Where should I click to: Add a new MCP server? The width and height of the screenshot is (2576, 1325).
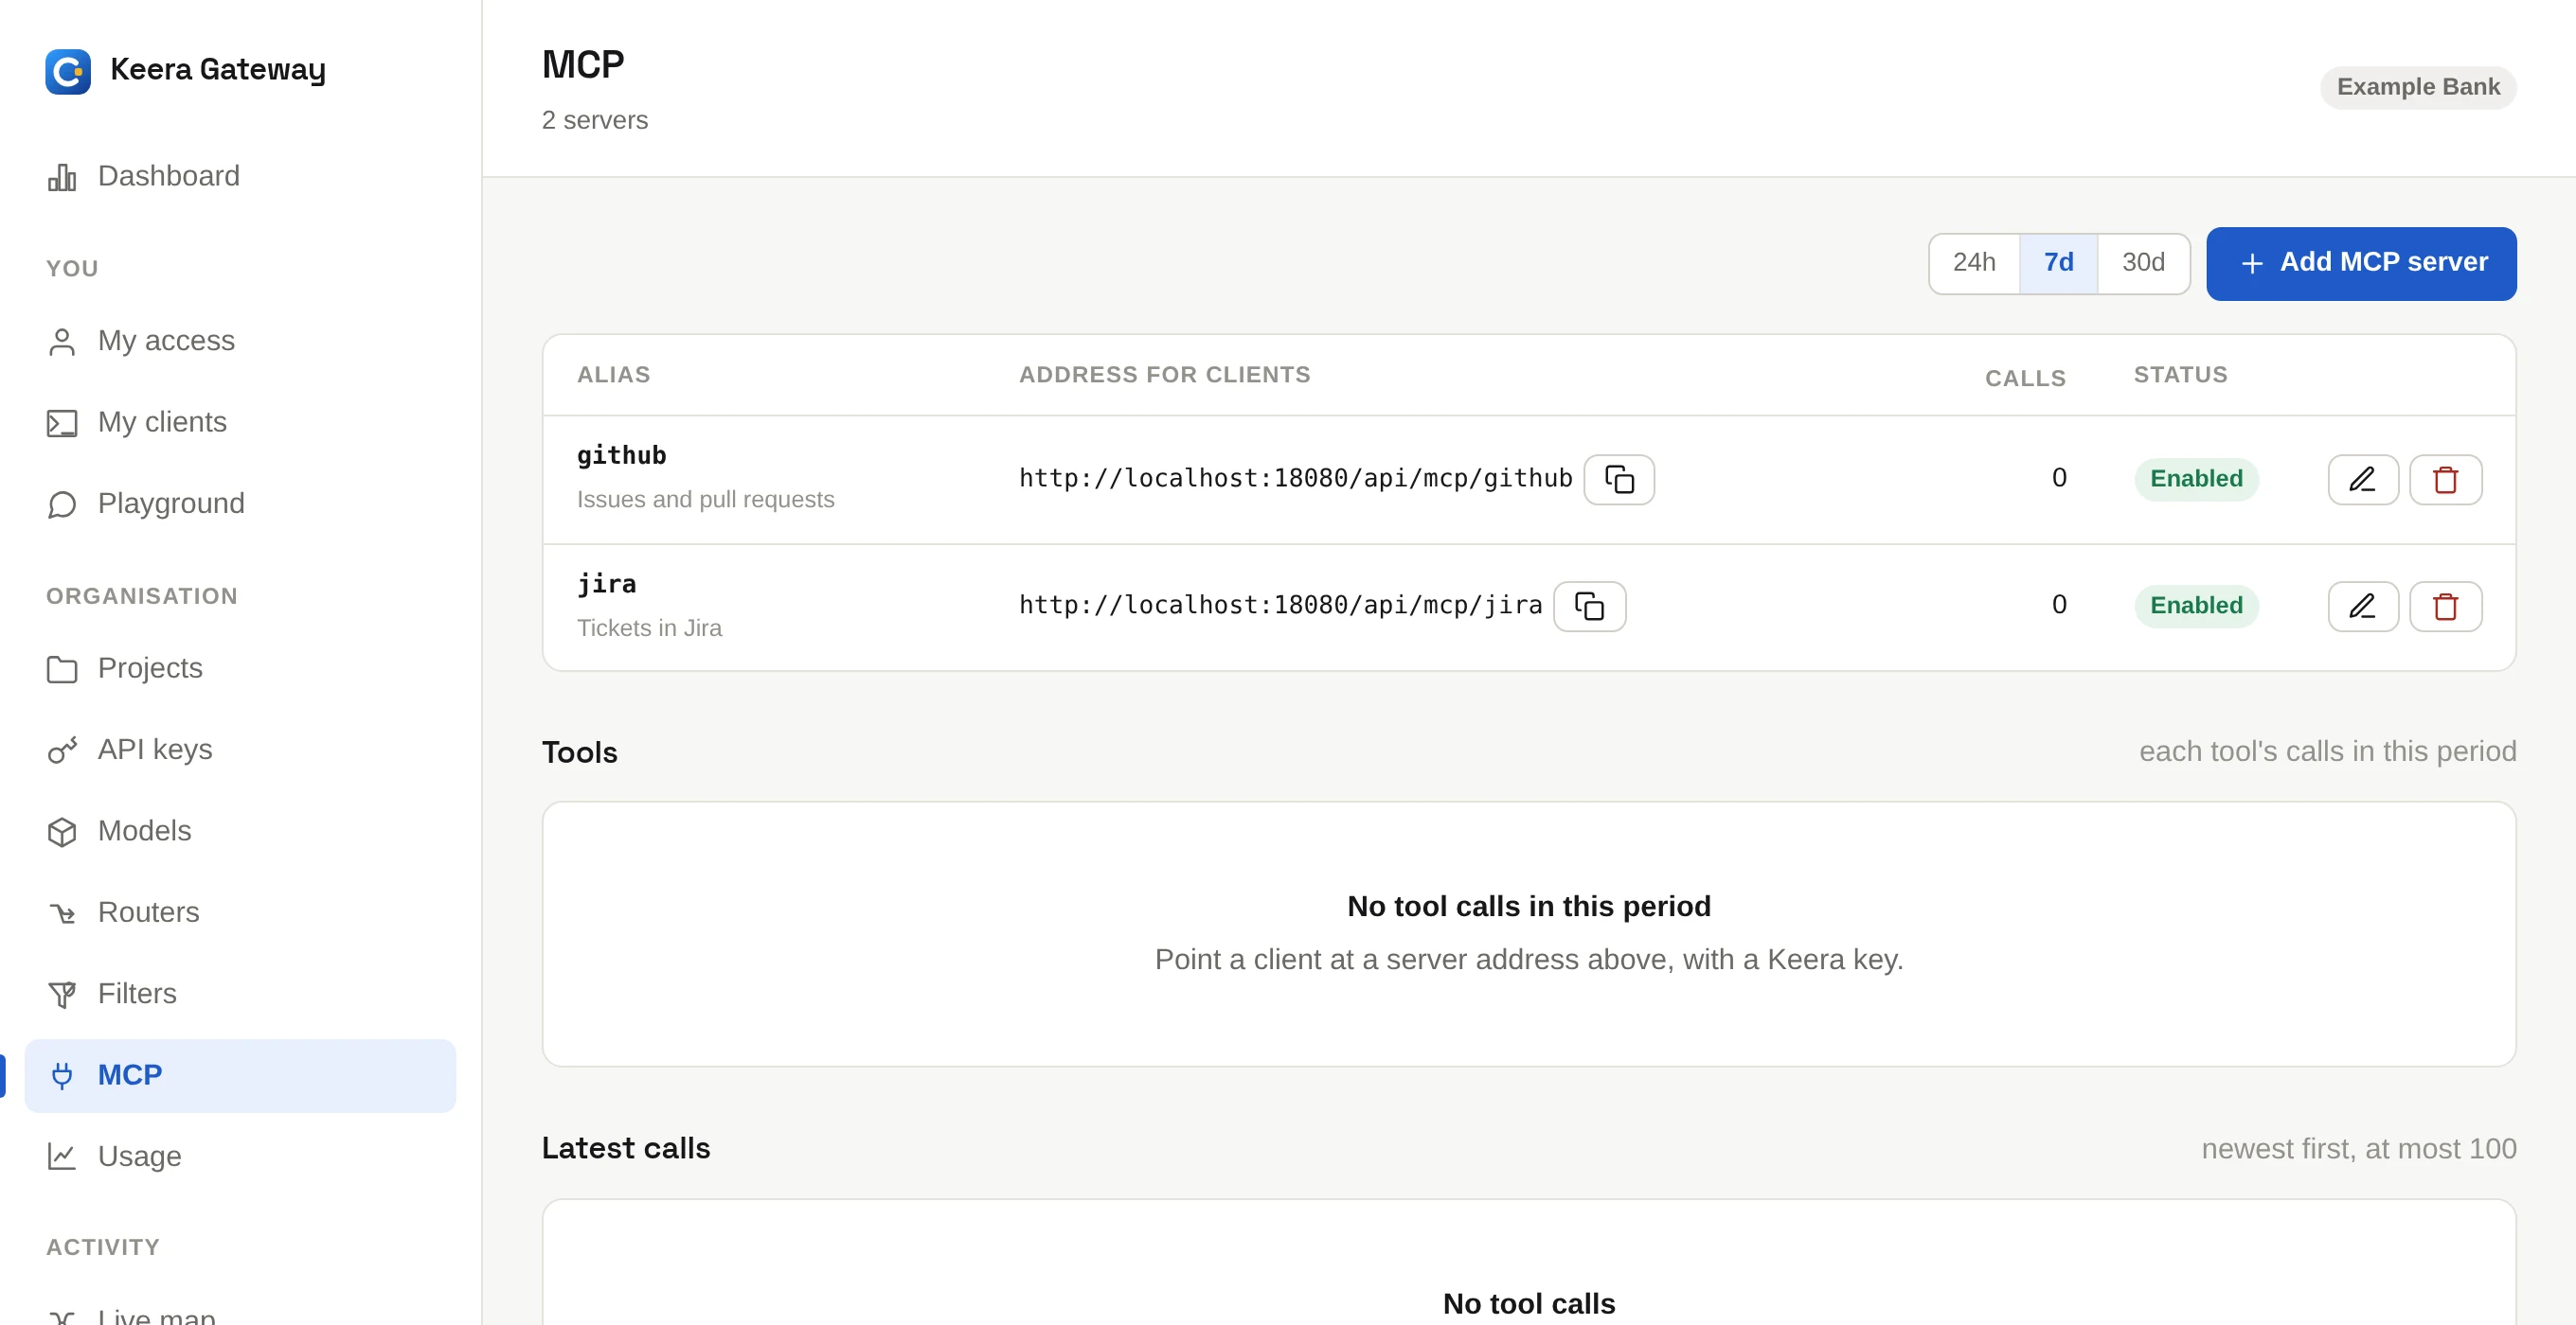tap(2361, 264)
